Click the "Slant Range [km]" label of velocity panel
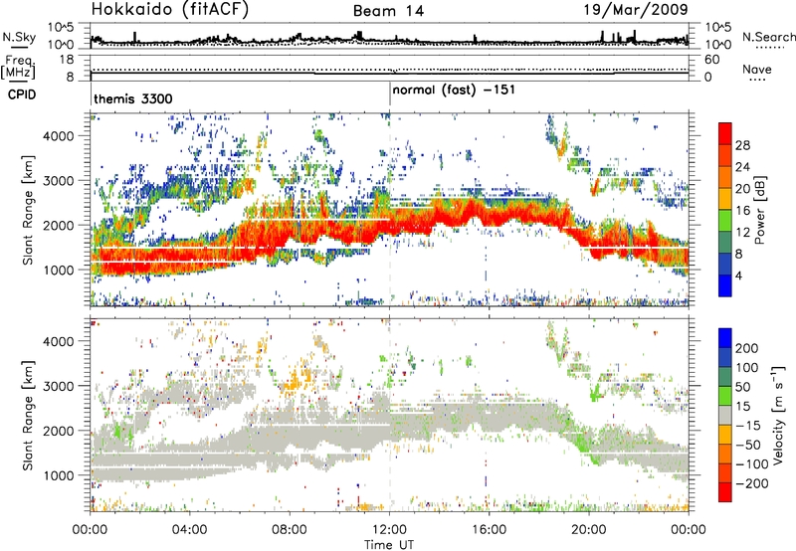The height and width of the screenshot is (551, 796). 28,415
